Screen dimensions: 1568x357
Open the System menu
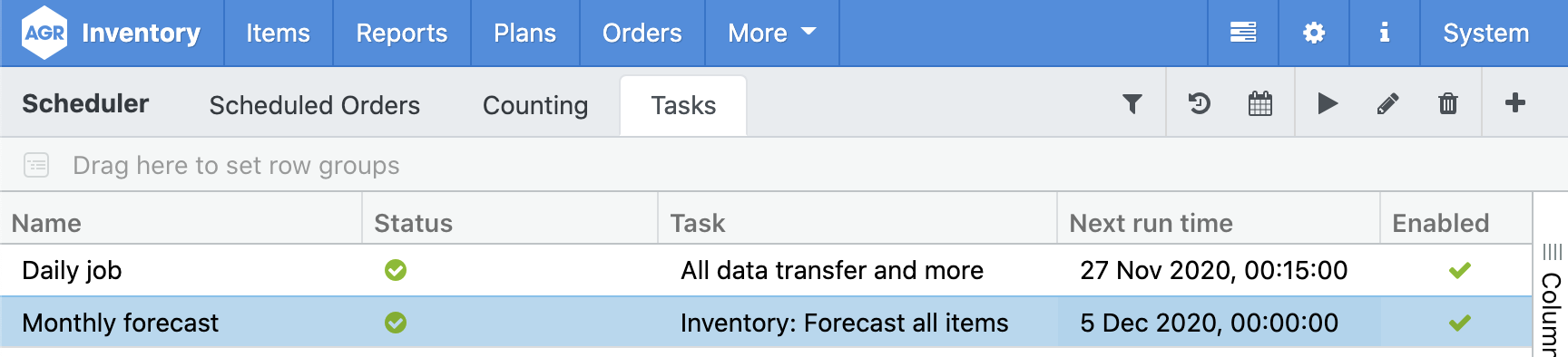tap(1486, 33)
